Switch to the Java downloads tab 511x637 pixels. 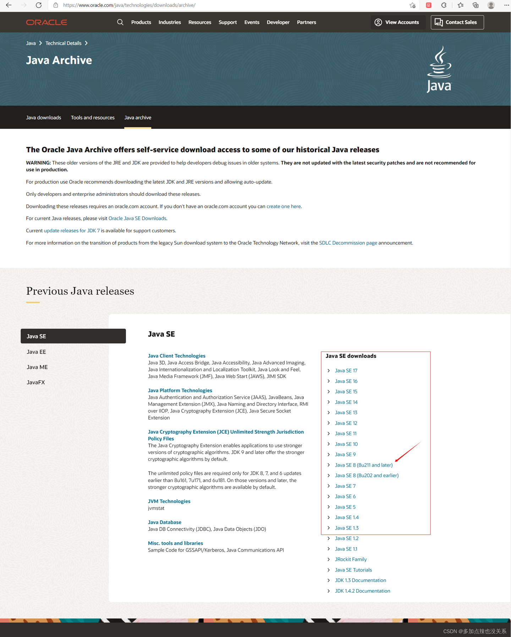tap(44, 117)
